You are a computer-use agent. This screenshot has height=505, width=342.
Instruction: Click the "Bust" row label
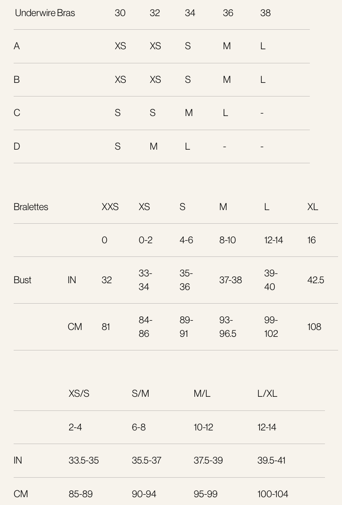click(x=22, y=280)
